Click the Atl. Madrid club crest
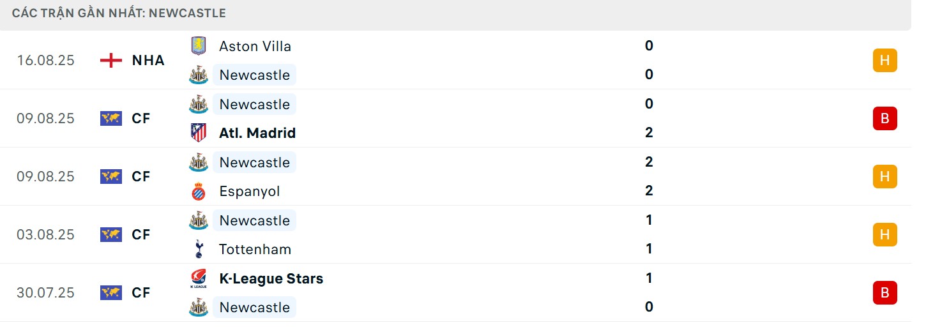Screen dimensions: 926x332 (x=199, y=133)
